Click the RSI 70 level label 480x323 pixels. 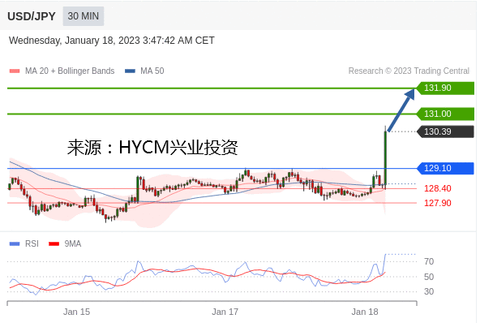click(x=429, y=261)
